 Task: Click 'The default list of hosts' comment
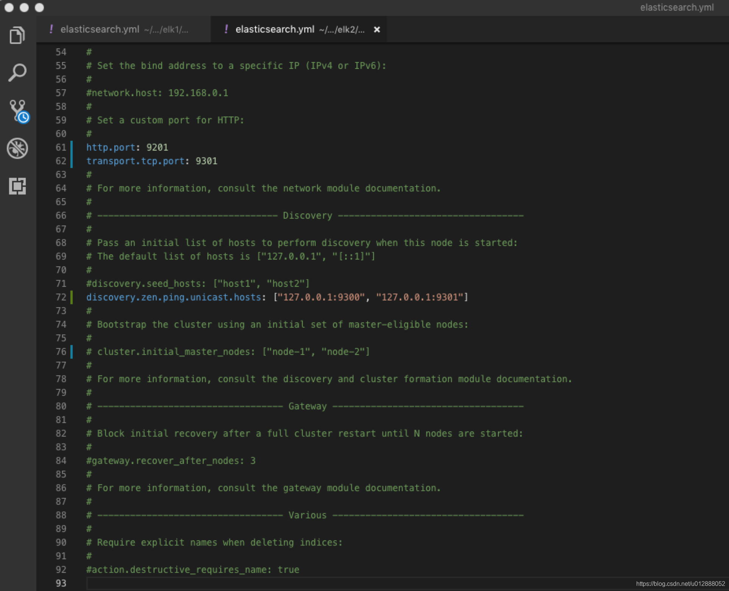point(231,256)
